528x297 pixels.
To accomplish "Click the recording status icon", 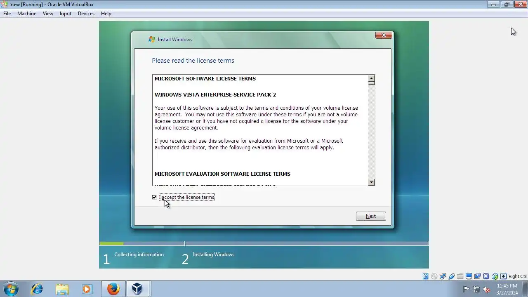I will point(477,276).
